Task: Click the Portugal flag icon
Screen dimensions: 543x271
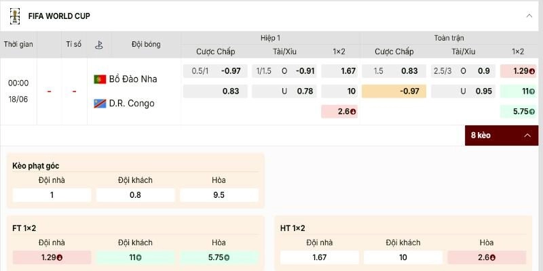Action: (x=100, y=79)
